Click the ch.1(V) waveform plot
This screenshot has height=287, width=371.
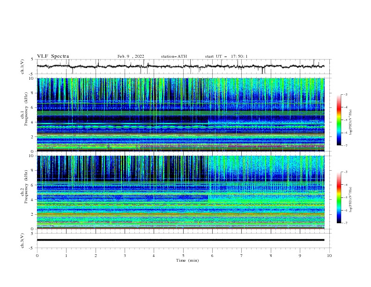coord(184,67)
